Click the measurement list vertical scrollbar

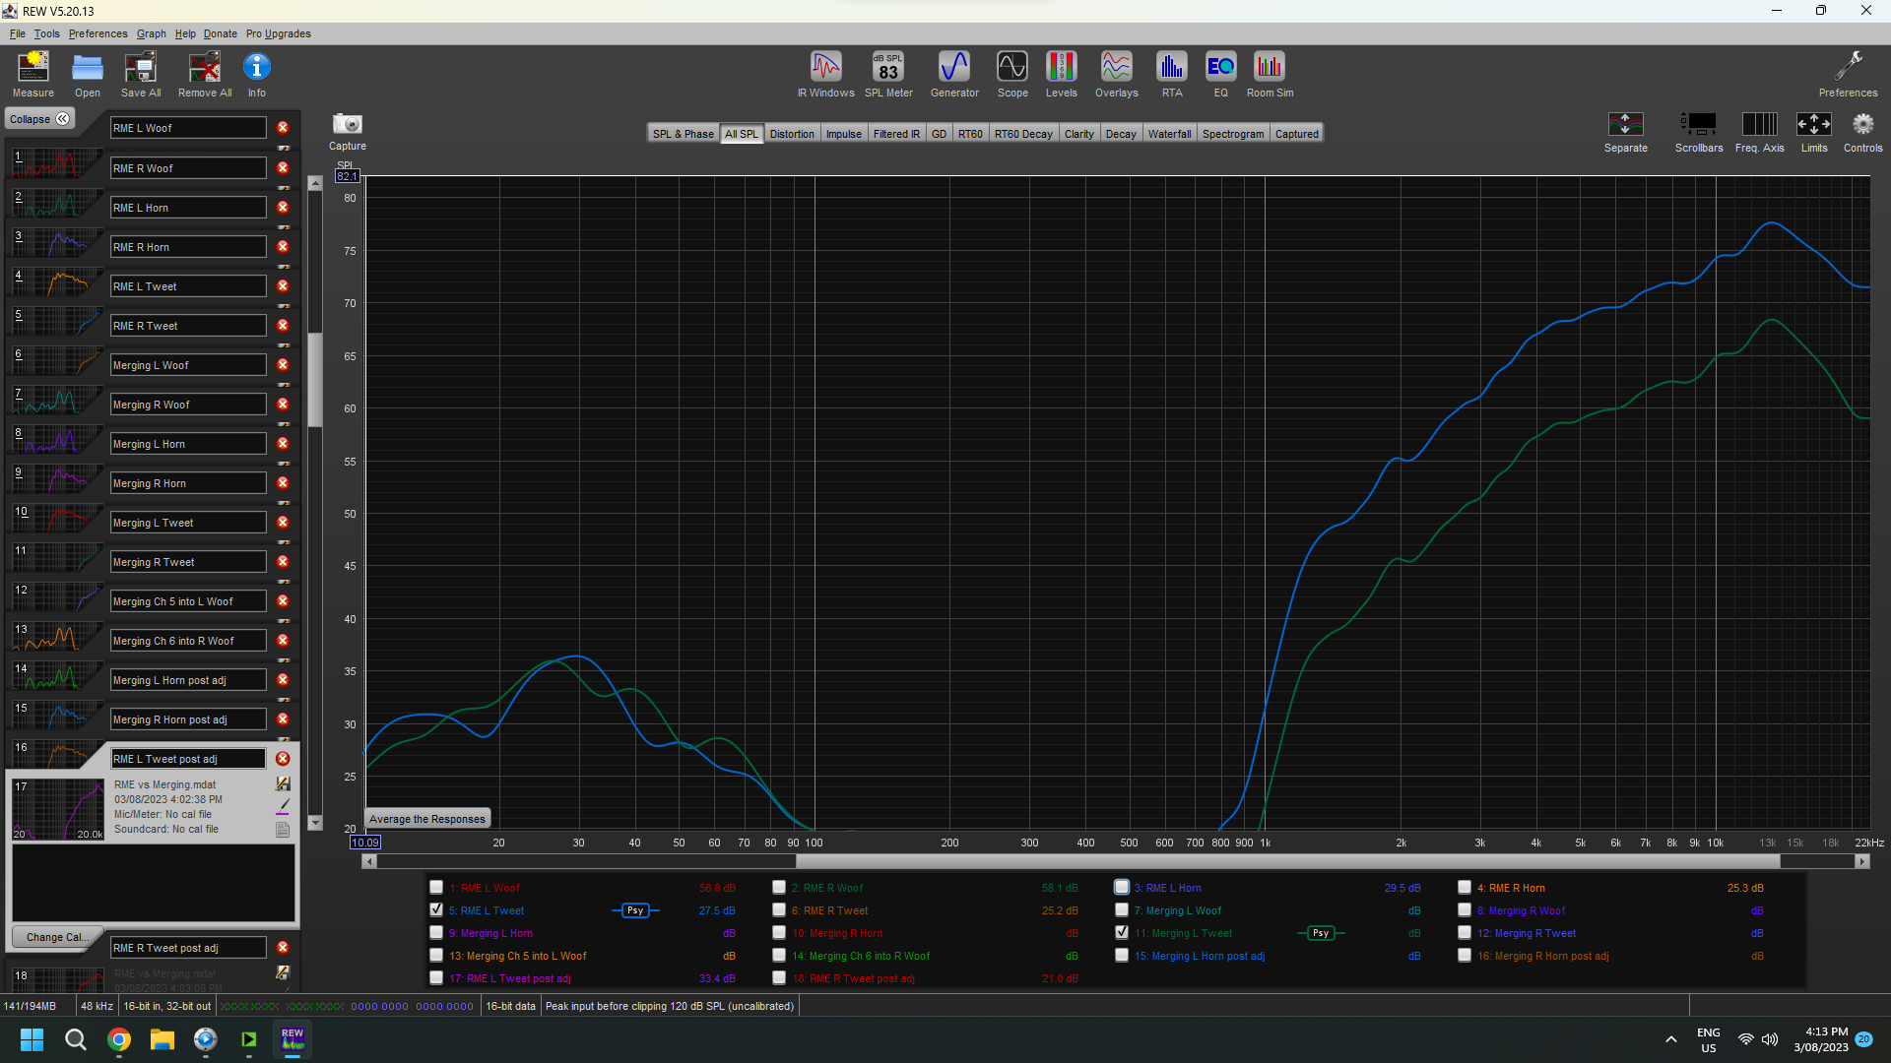coord(315,379)
